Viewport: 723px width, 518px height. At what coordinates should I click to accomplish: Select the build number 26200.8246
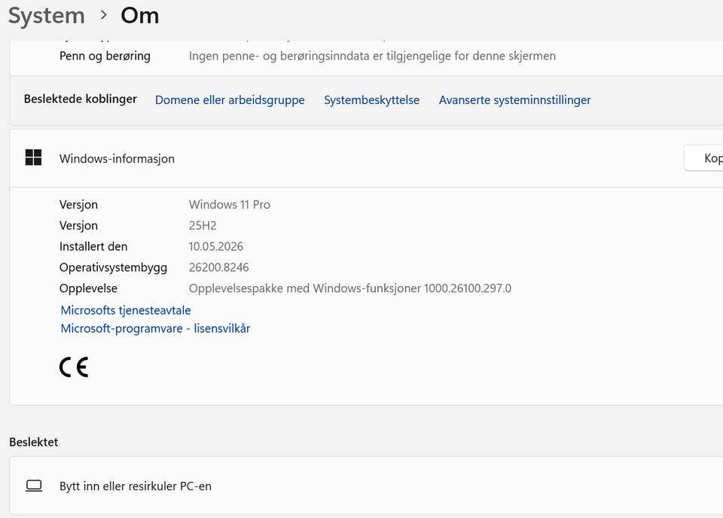pos(218,267)
